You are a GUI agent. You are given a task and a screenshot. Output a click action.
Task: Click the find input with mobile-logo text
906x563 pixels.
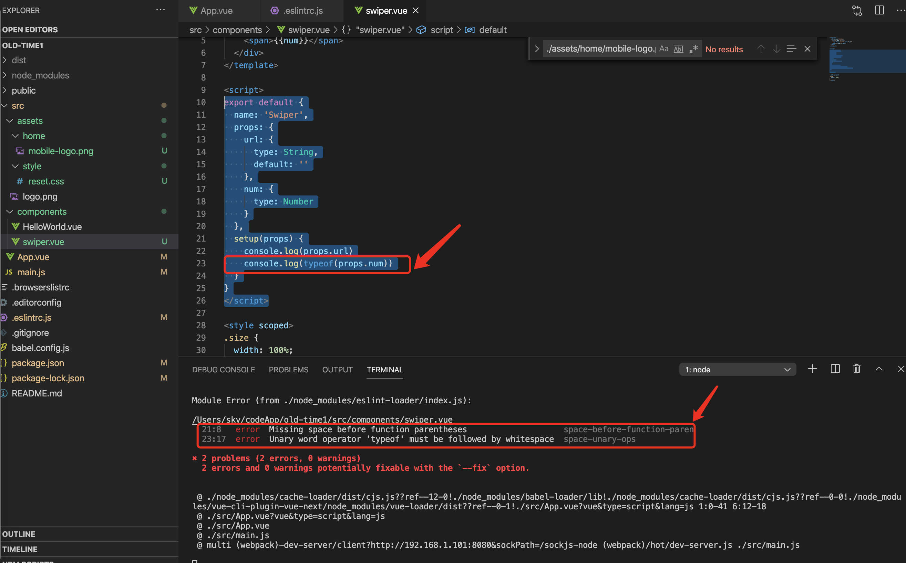(x=600, y=49)
